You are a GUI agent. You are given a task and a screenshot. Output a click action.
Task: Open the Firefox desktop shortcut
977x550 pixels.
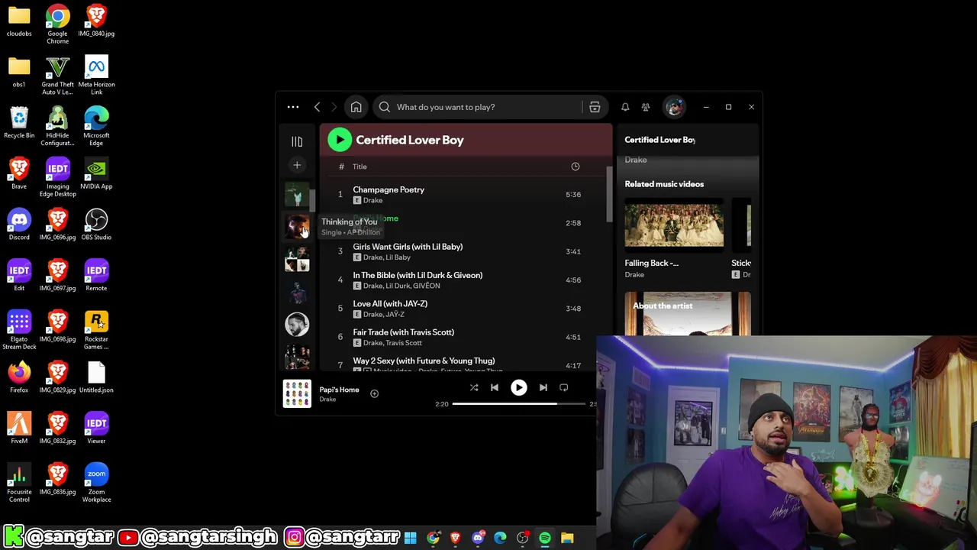click(19, 377)
